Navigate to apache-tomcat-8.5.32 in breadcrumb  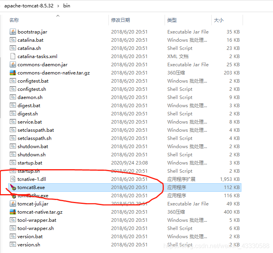point(29,6)
